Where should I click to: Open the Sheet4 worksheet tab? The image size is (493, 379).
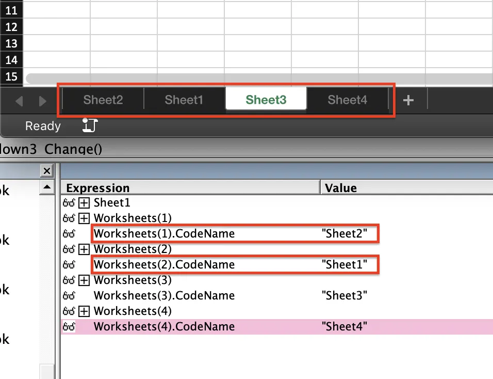[348, 100]
